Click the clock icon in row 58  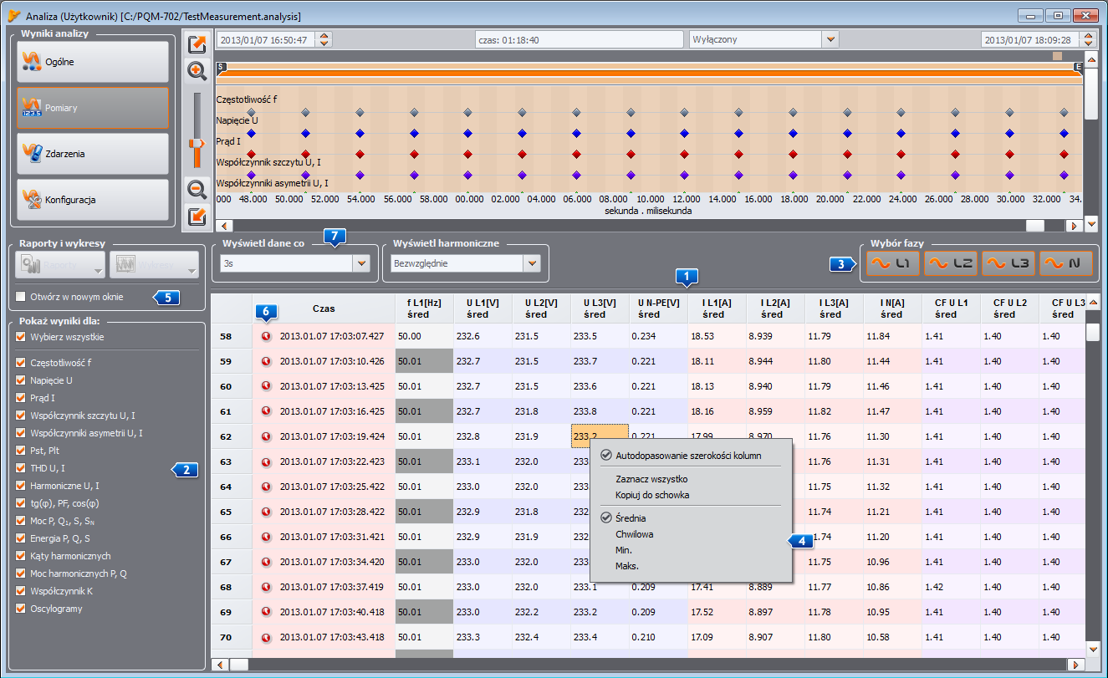[x=266, y=336]
